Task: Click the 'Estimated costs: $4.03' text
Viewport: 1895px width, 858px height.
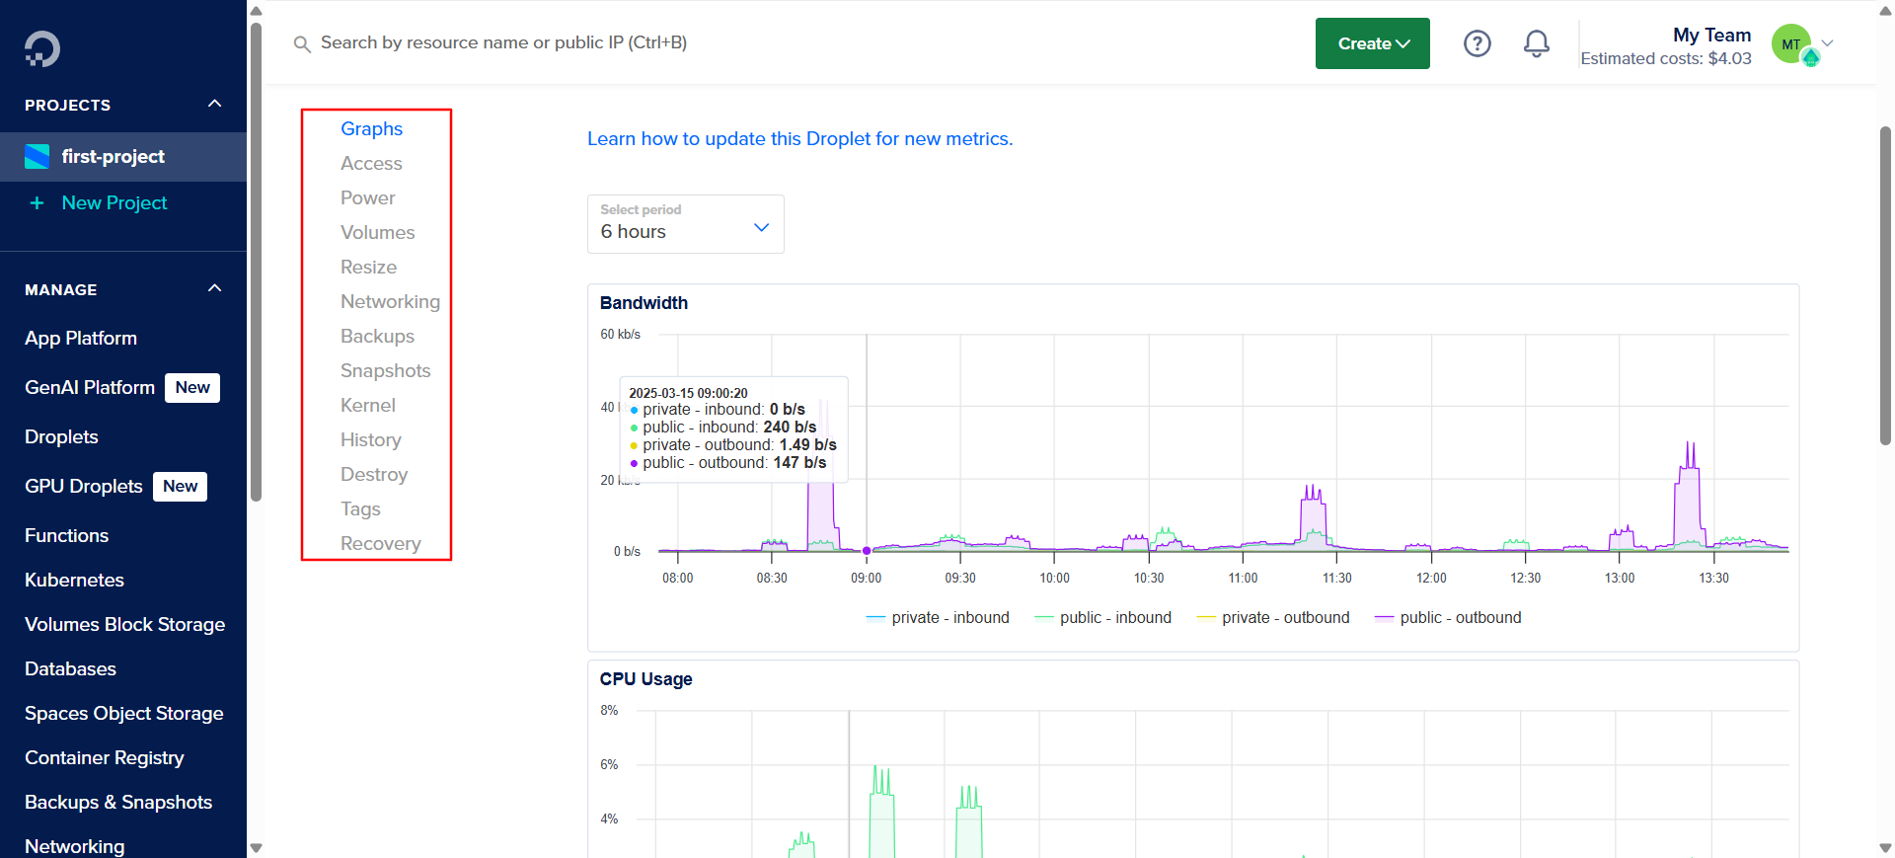Action: pyautogui.click(x=1665, y=58)
